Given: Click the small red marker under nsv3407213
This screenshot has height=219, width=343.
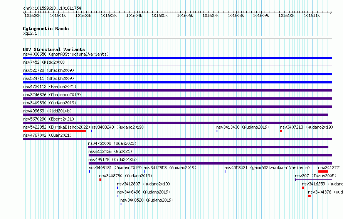Looking at the screenshot, I should coord(281,131).
